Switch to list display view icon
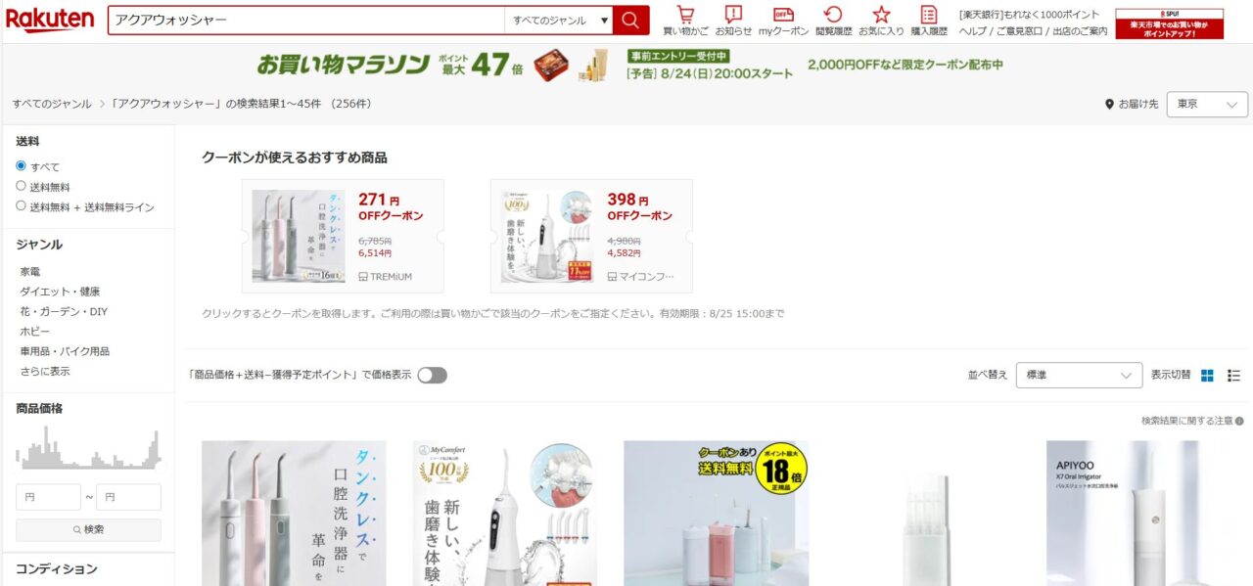The width and height of the screenshot is (1253, 586). coord(1233,375)
